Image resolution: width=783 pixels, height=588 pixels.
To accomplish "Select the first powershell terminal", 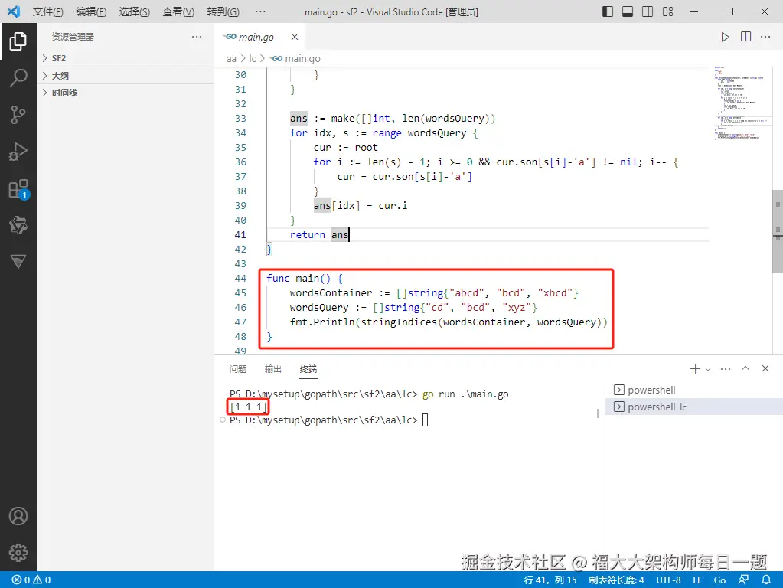I will (694, 390).
